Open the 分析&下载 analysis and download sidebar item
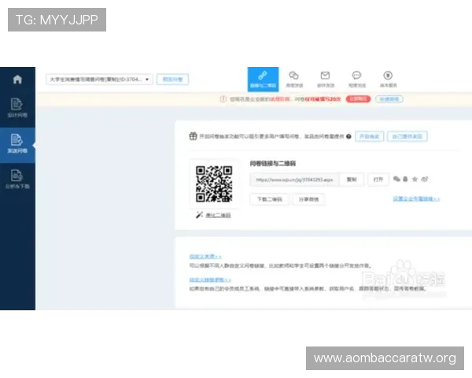Screen dimensions: 472x378 point(17,180)
